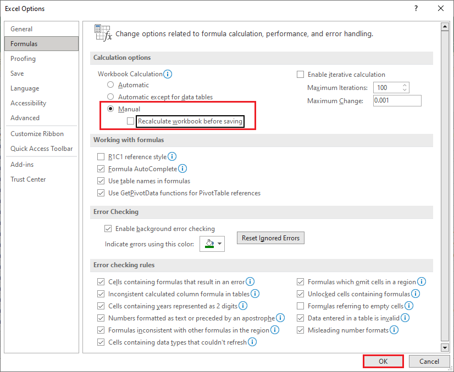Image resolution: width=454 pixels, height=372 pixels.
Task: Info icon for misleading number formats
Action: pos(394,330)
